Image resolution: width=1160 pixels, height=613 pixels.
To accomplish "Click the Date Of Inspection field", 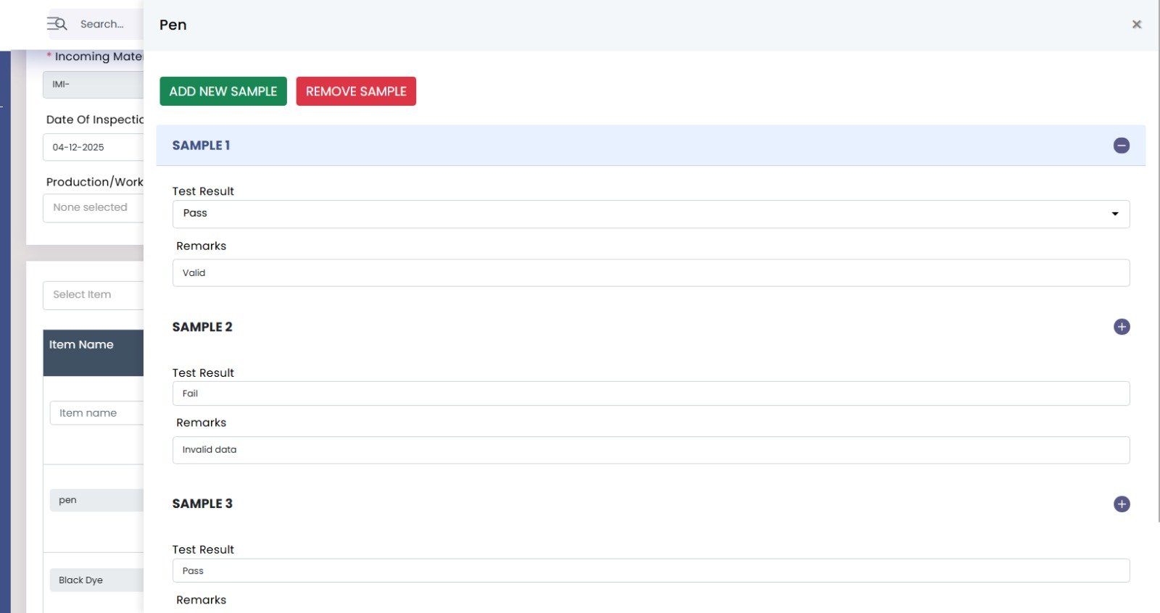I will [x=94, y=147].
